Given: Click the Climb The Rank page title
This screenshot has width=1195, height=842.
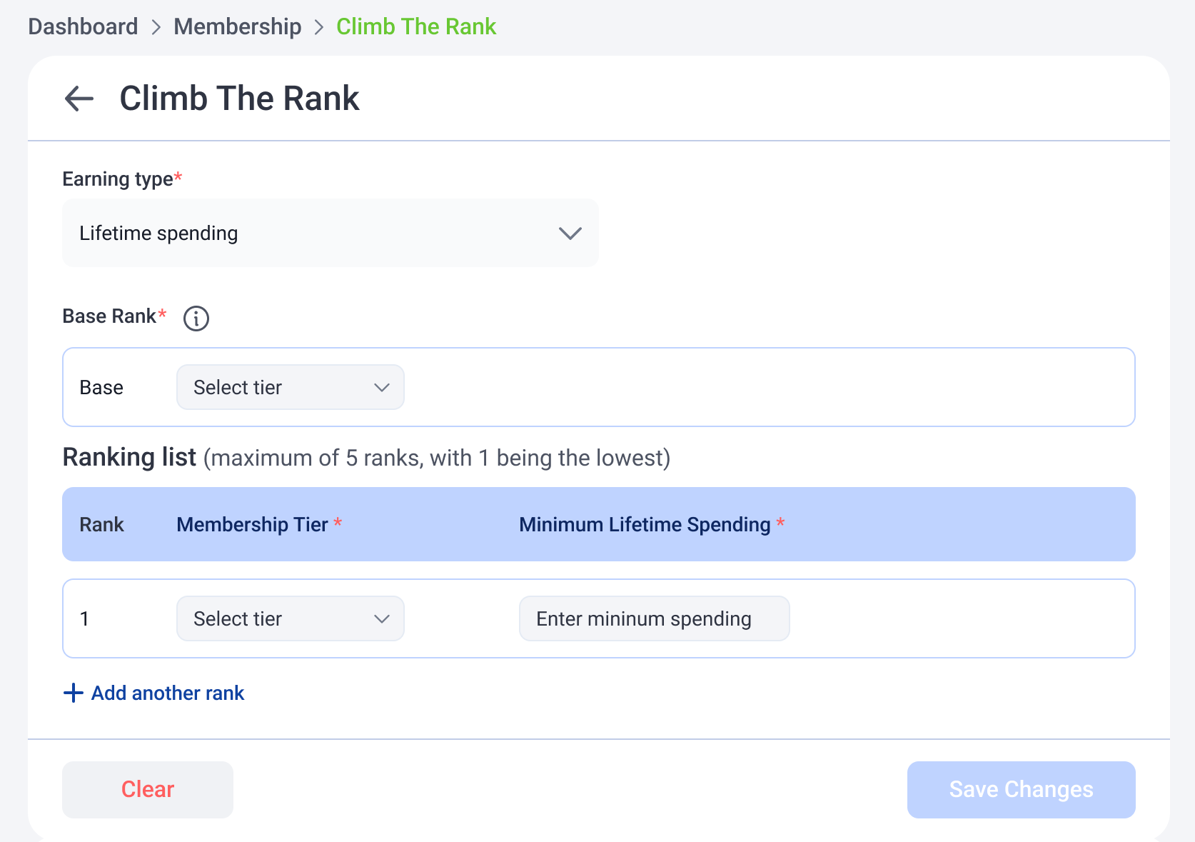Looking at the screenshot, I should point(239,98).
